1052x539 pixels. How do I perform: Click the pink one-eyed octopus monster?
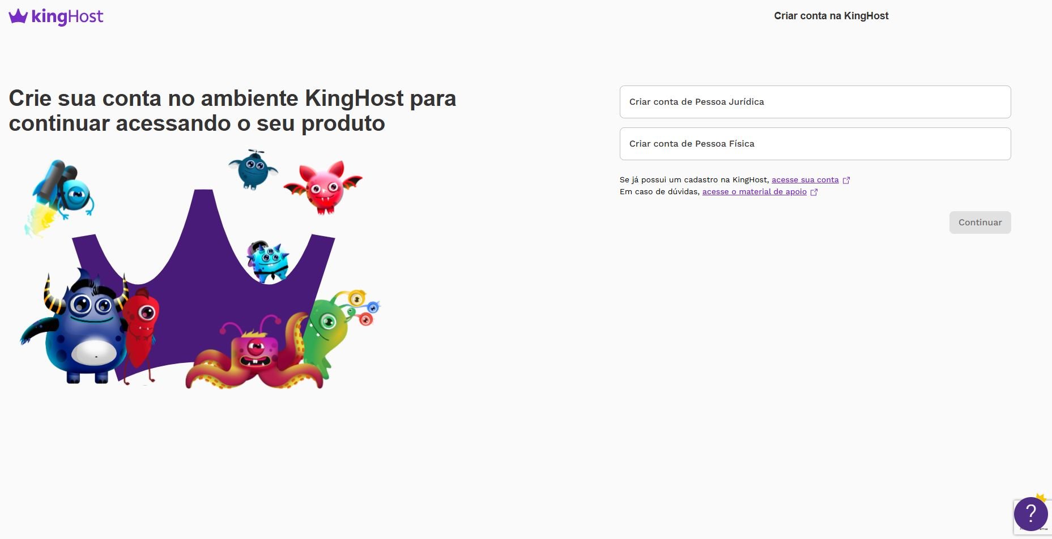click(255, 357)
